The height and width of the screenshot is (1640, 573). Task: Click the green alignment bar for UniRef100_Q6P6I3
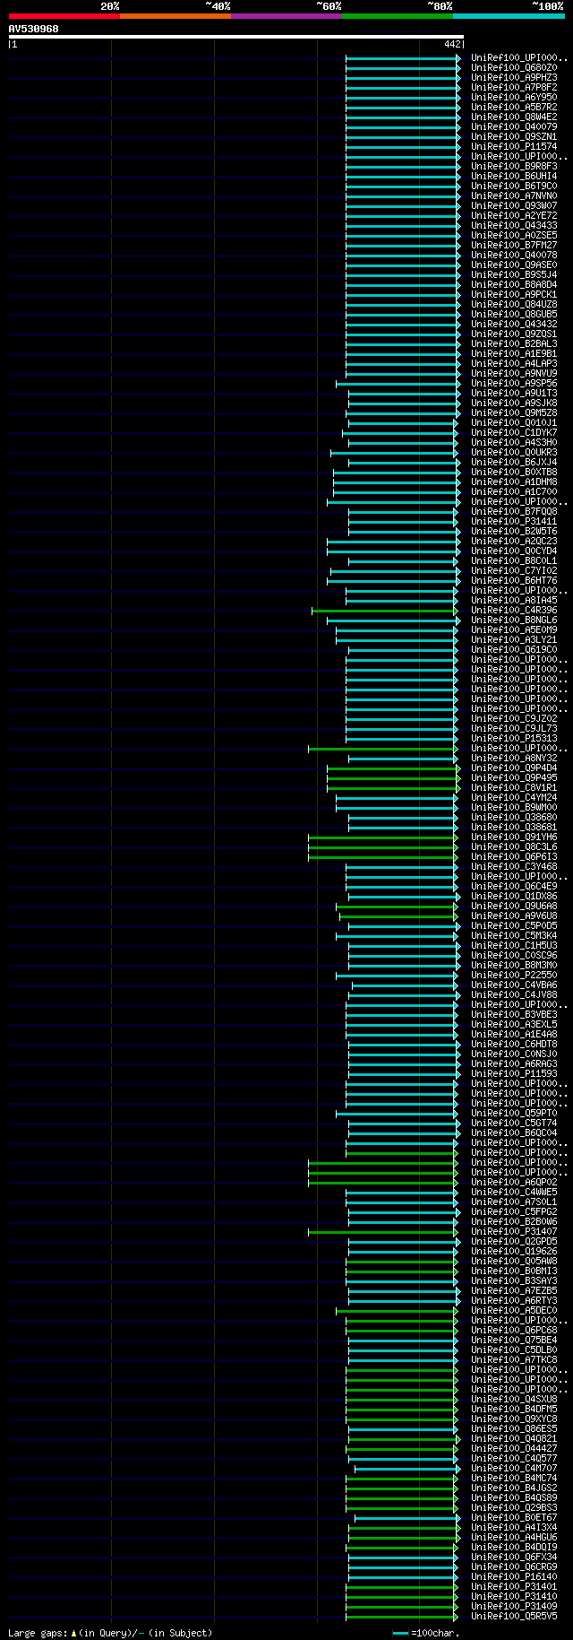pyautogui.click(x=383, y=857)
